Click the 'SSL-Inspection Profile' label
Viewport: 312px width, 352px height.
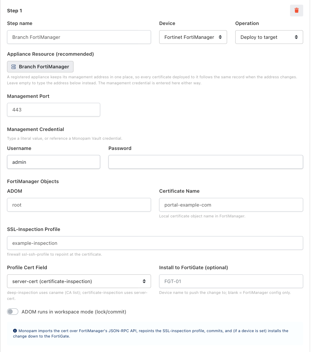pos(33,229)
